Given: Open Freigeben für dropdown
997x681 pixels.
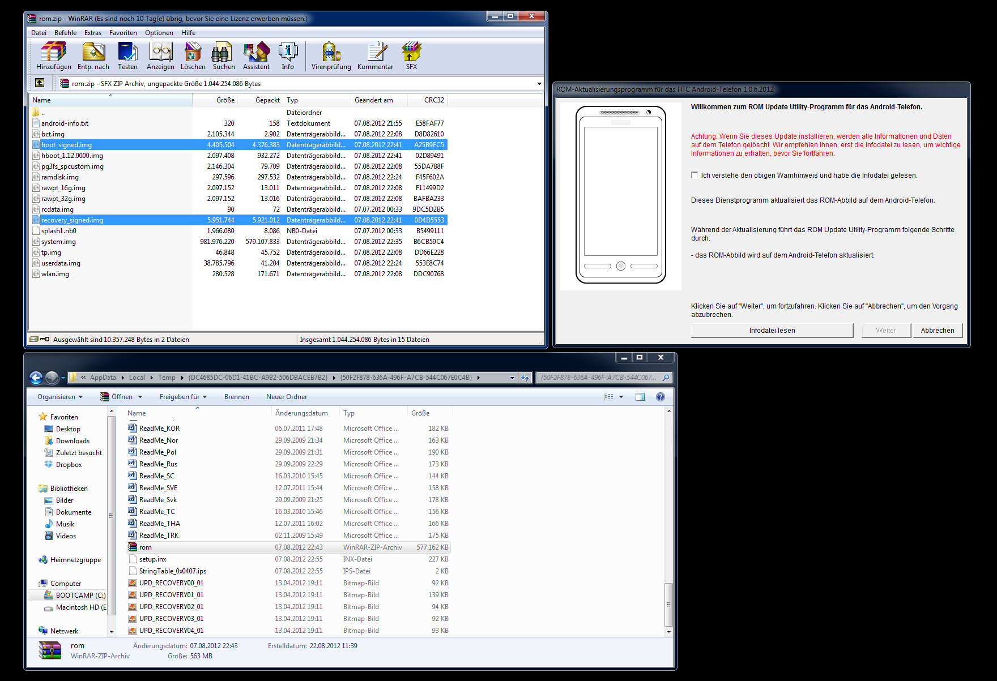Looking at the screenshot, I should coord(183,397).
